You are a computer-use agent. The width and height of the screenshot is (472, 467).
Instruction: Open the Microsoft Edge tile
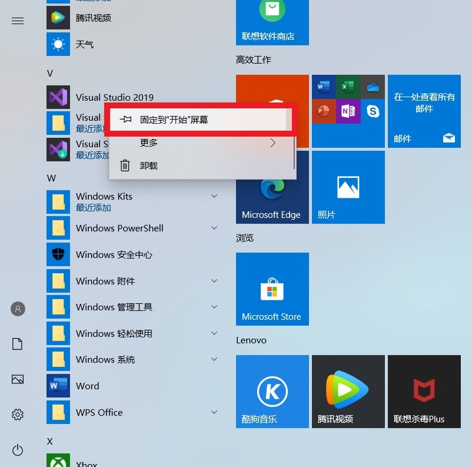click(x=272, y=201)
